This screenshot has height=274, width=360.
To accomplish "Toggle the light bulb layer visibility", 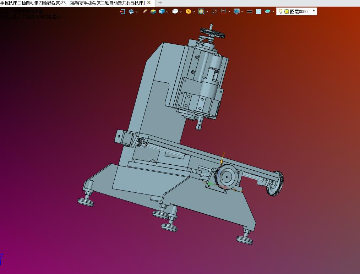I will (280, 11).
